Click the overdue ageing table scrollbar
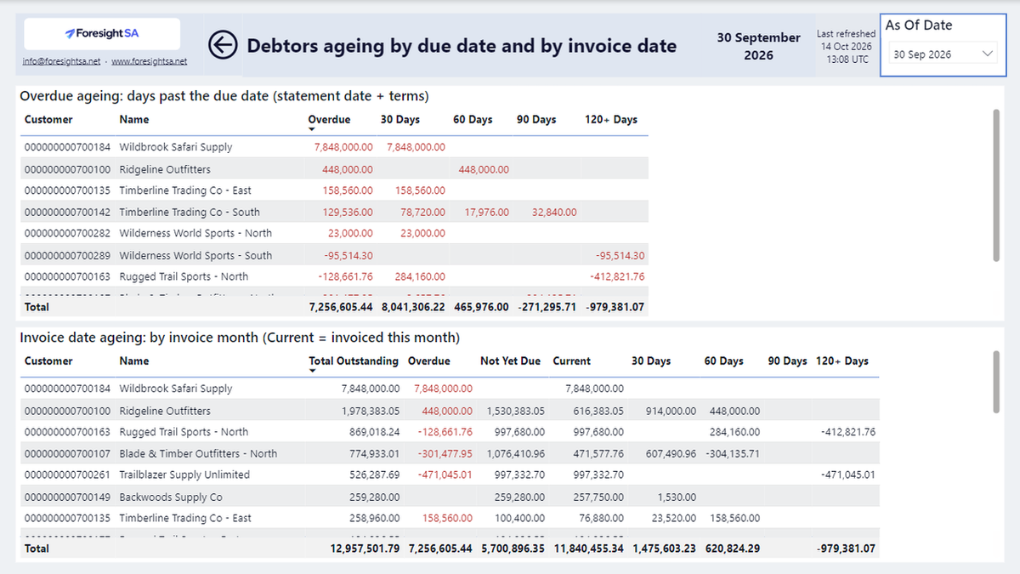The width and height of the screenshot is (1020, 574). [x=997, y=185]
